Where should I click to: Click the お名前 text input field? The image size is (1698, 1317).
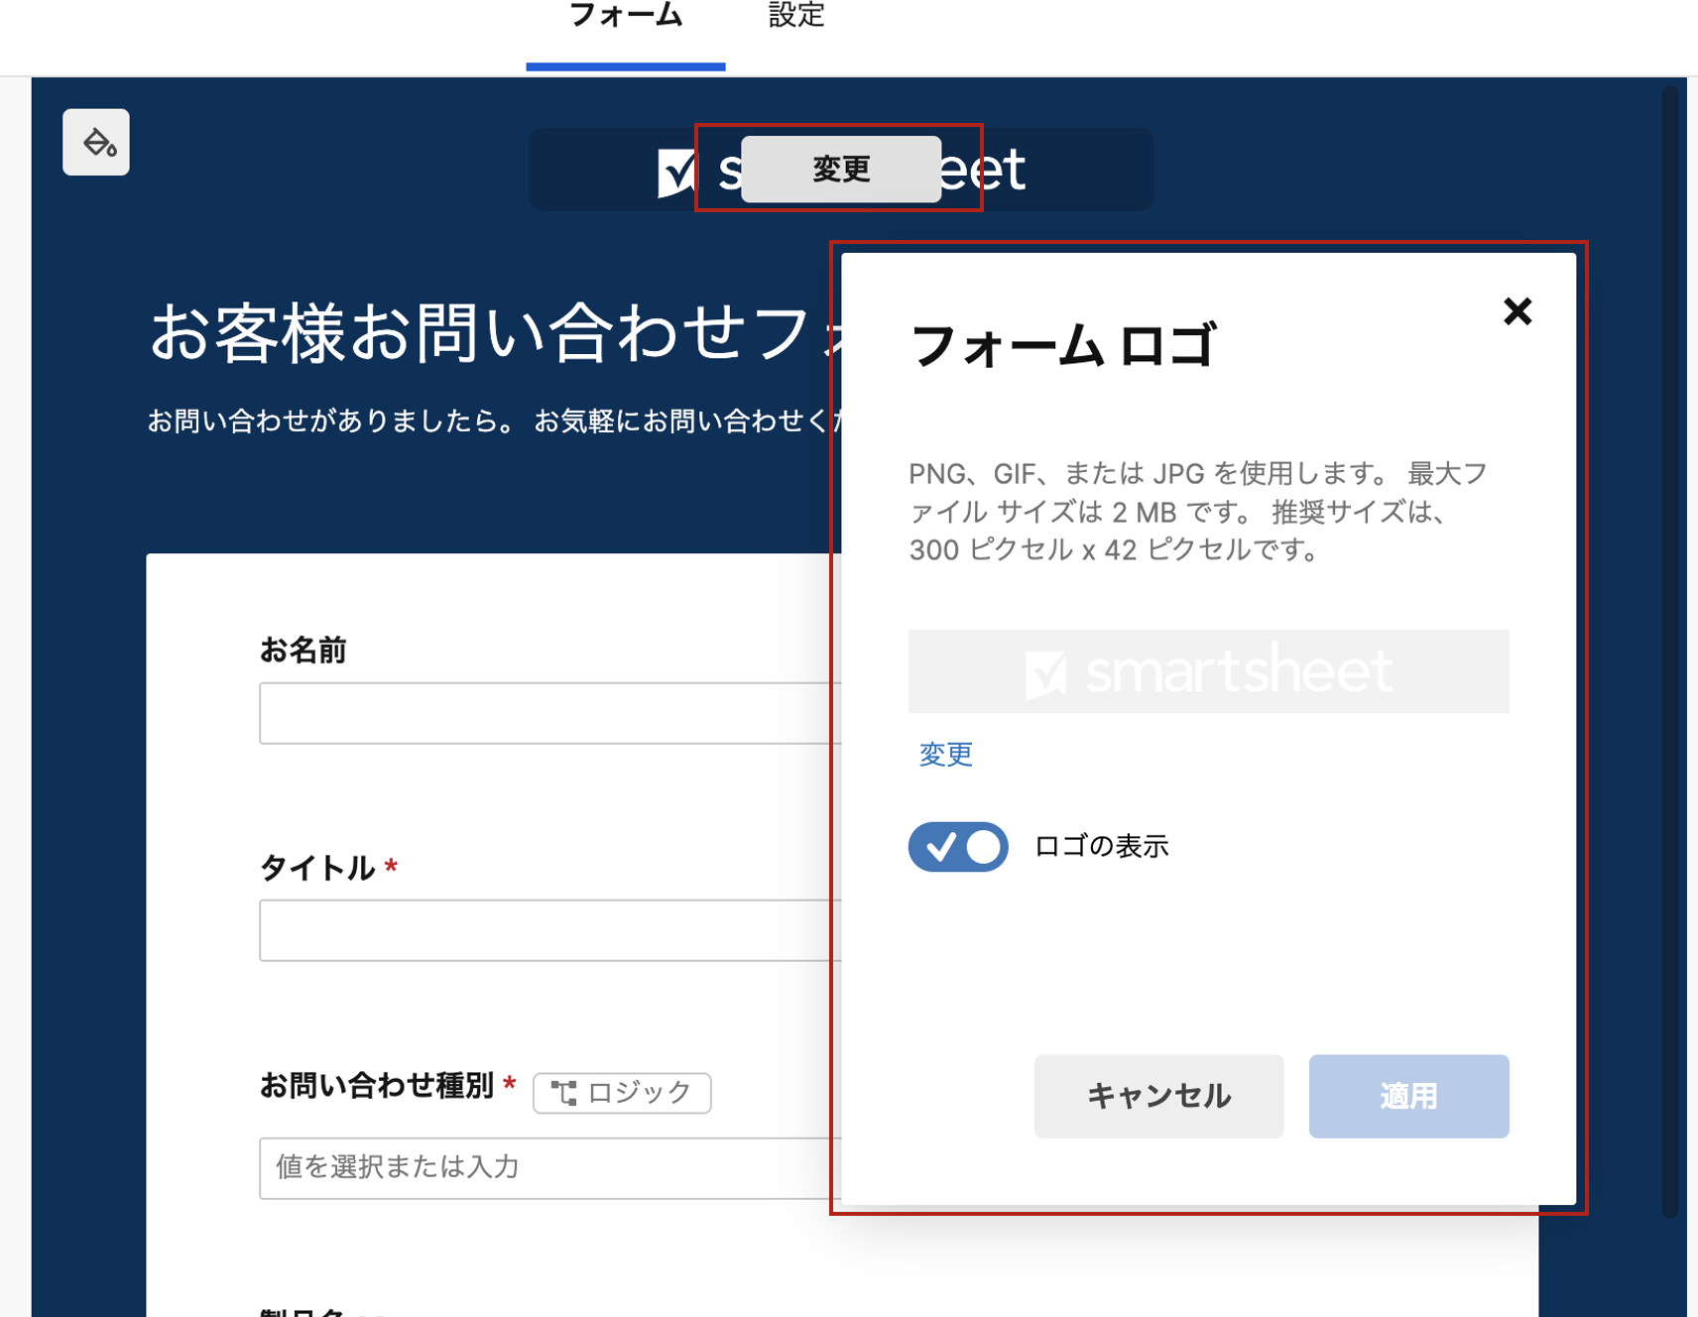click(x=550, y=713)
